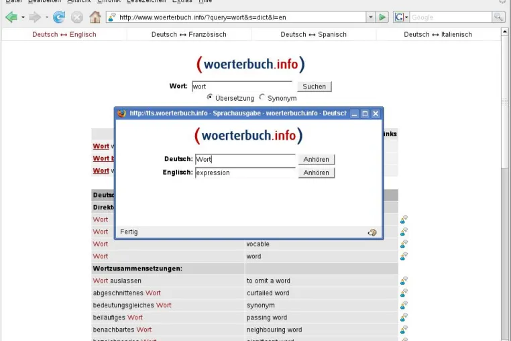The image size is (511, 341).
Task: Open the 'beiläufiges Wort' link
Action: click(x=117, y=318)
